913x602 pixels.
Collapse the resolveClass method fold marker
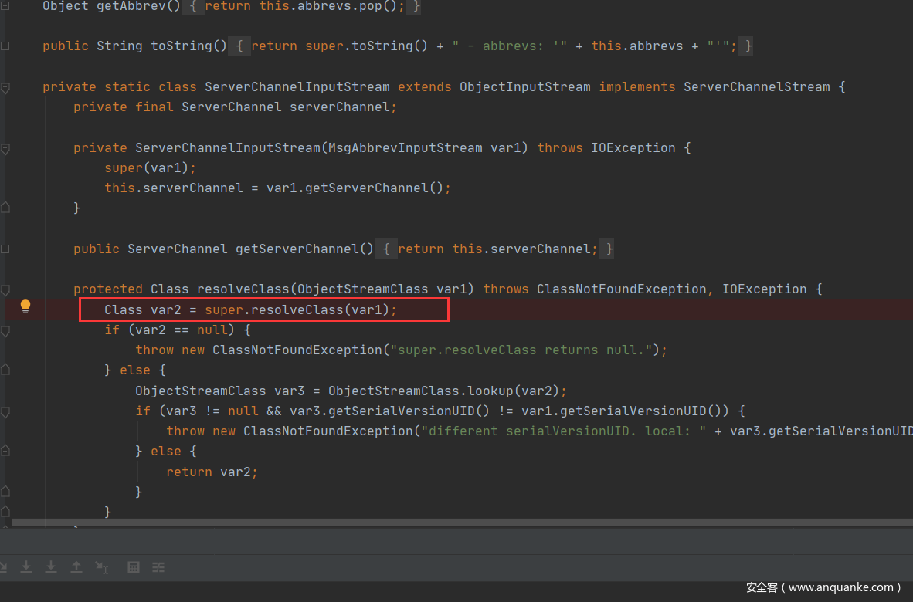coord(5,289)
